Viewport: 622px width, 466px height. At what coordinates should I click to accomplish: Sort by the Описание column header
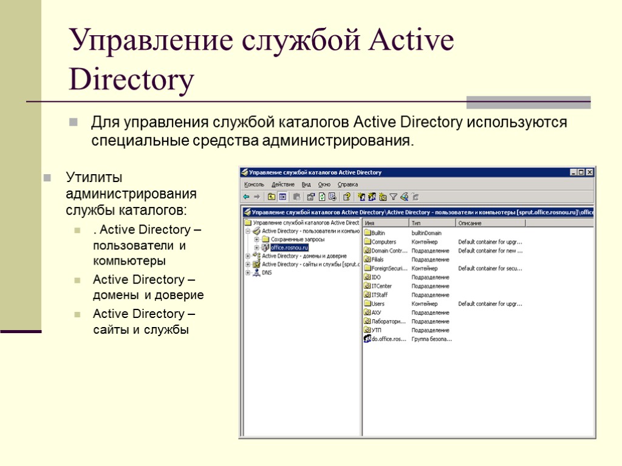(x=491, y=223)
